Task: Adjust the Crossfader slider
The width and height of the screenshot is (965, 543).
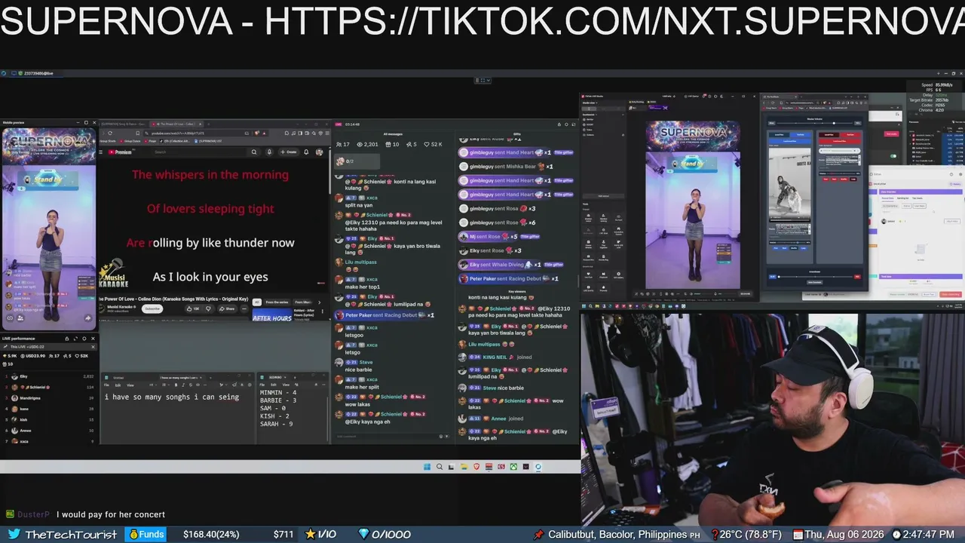Action: [x=814, y=277]
